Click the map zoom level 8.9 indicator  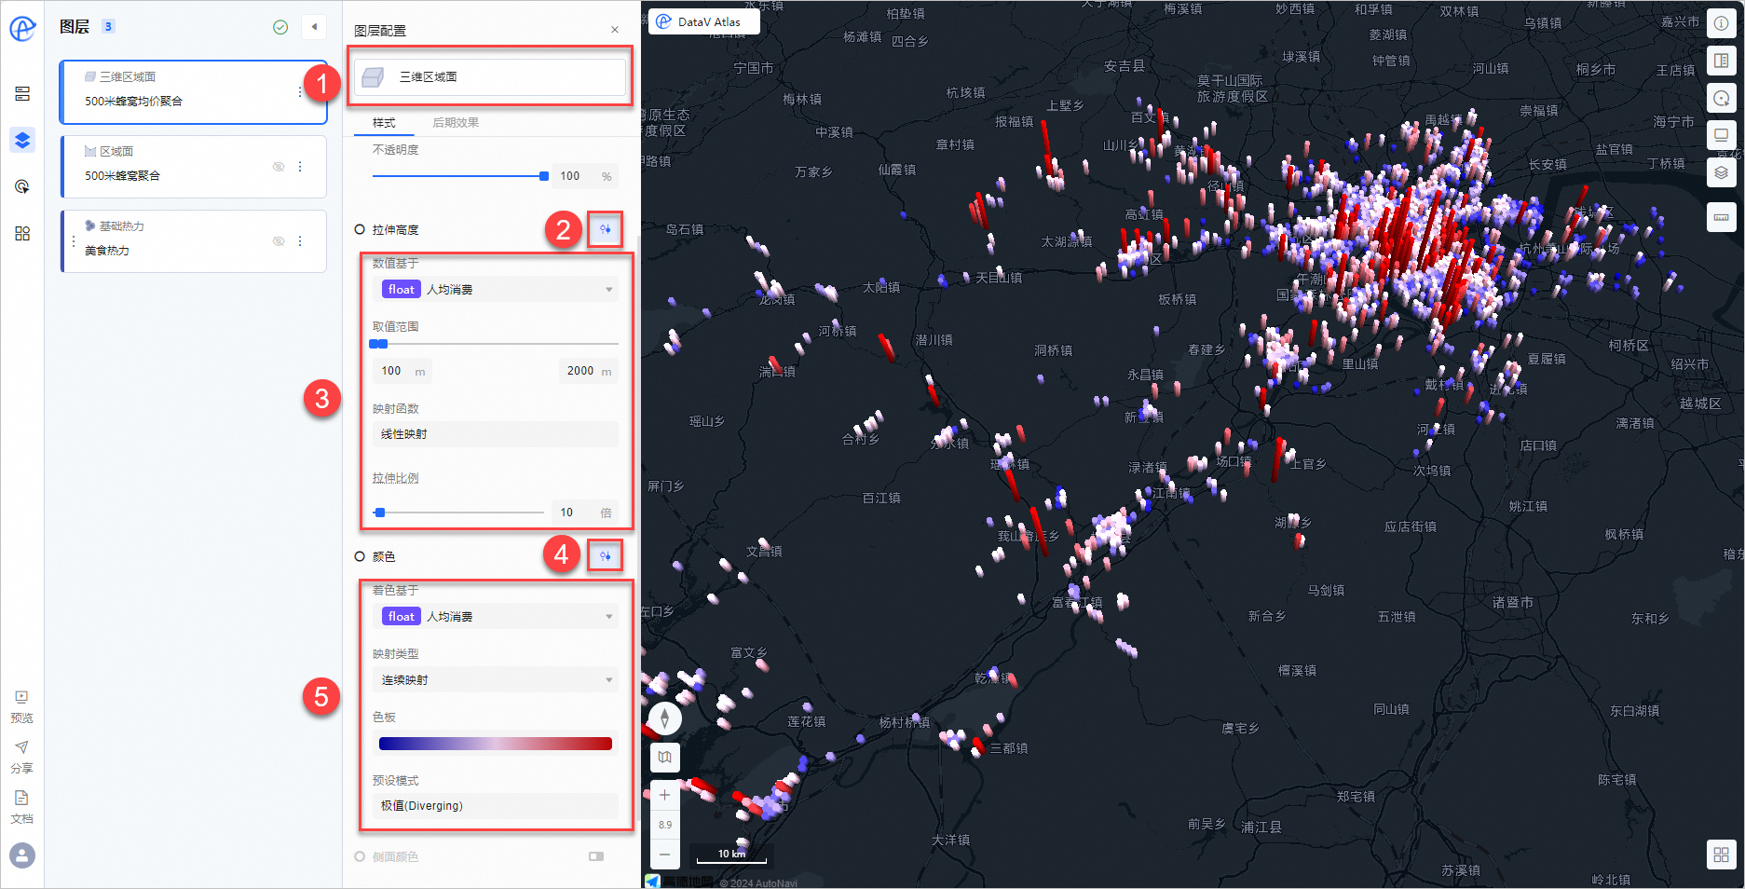(664, 825)
